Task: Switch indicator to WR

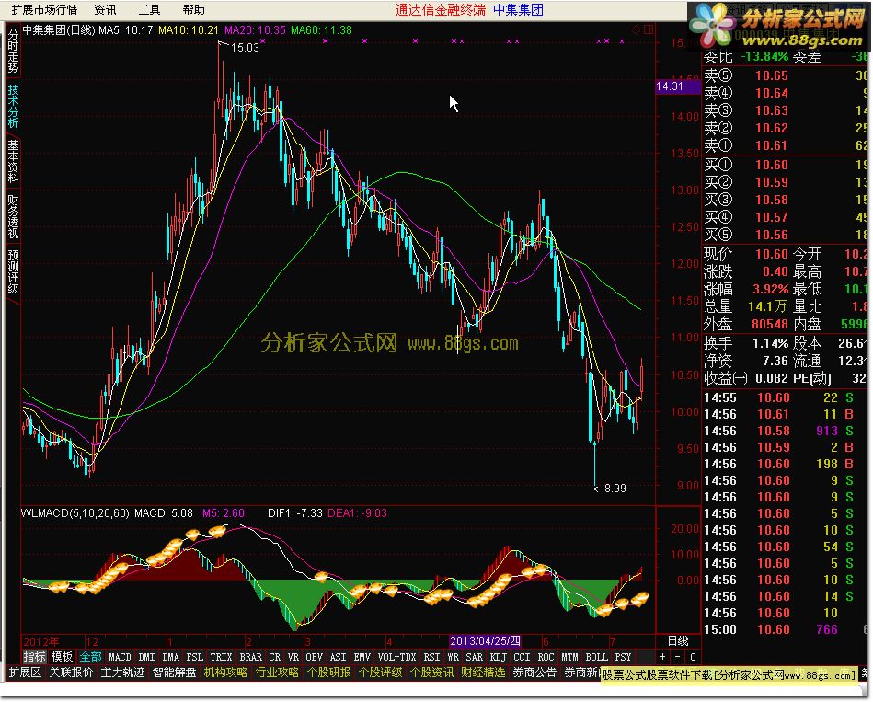Action: (x=454, y=657)
